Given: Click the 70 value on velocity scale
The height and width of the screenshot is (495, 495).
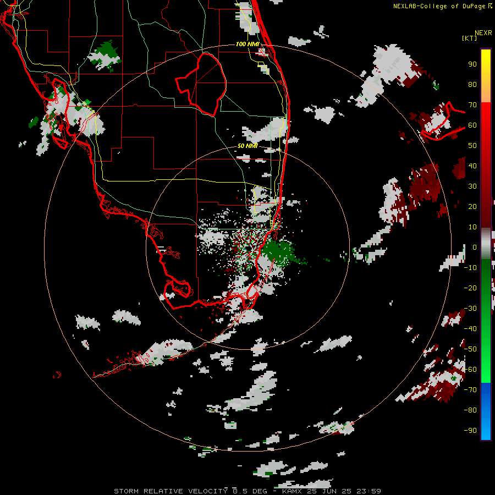Looking at the screenshot, I should (x=472, y=105).
